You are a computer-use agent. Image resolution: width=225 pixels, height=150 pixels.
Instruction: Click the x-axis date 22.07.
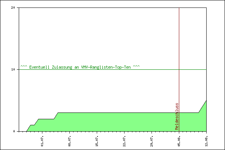(124, 141)
